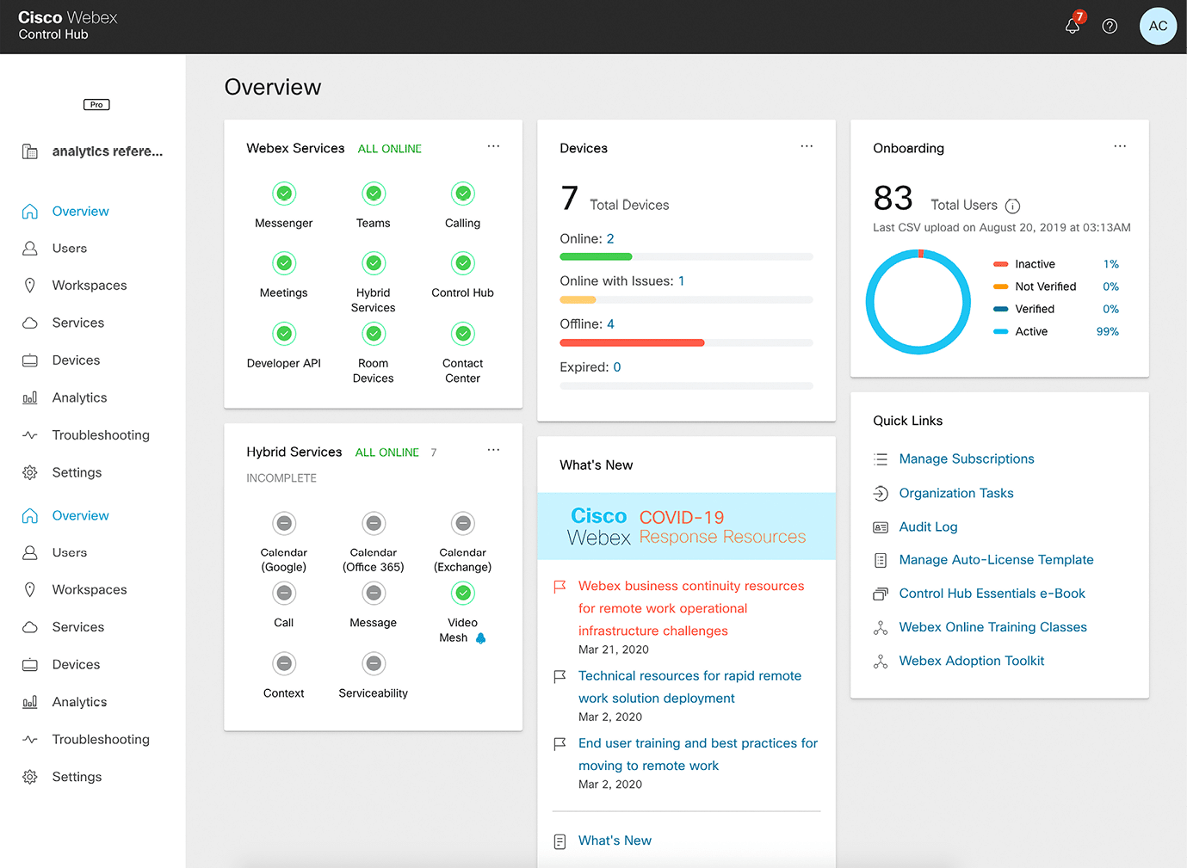Click the analytics refere... organization name
Image resolution: width=1187 pixels, height=868 pixels.
click(x=108, y=151)
